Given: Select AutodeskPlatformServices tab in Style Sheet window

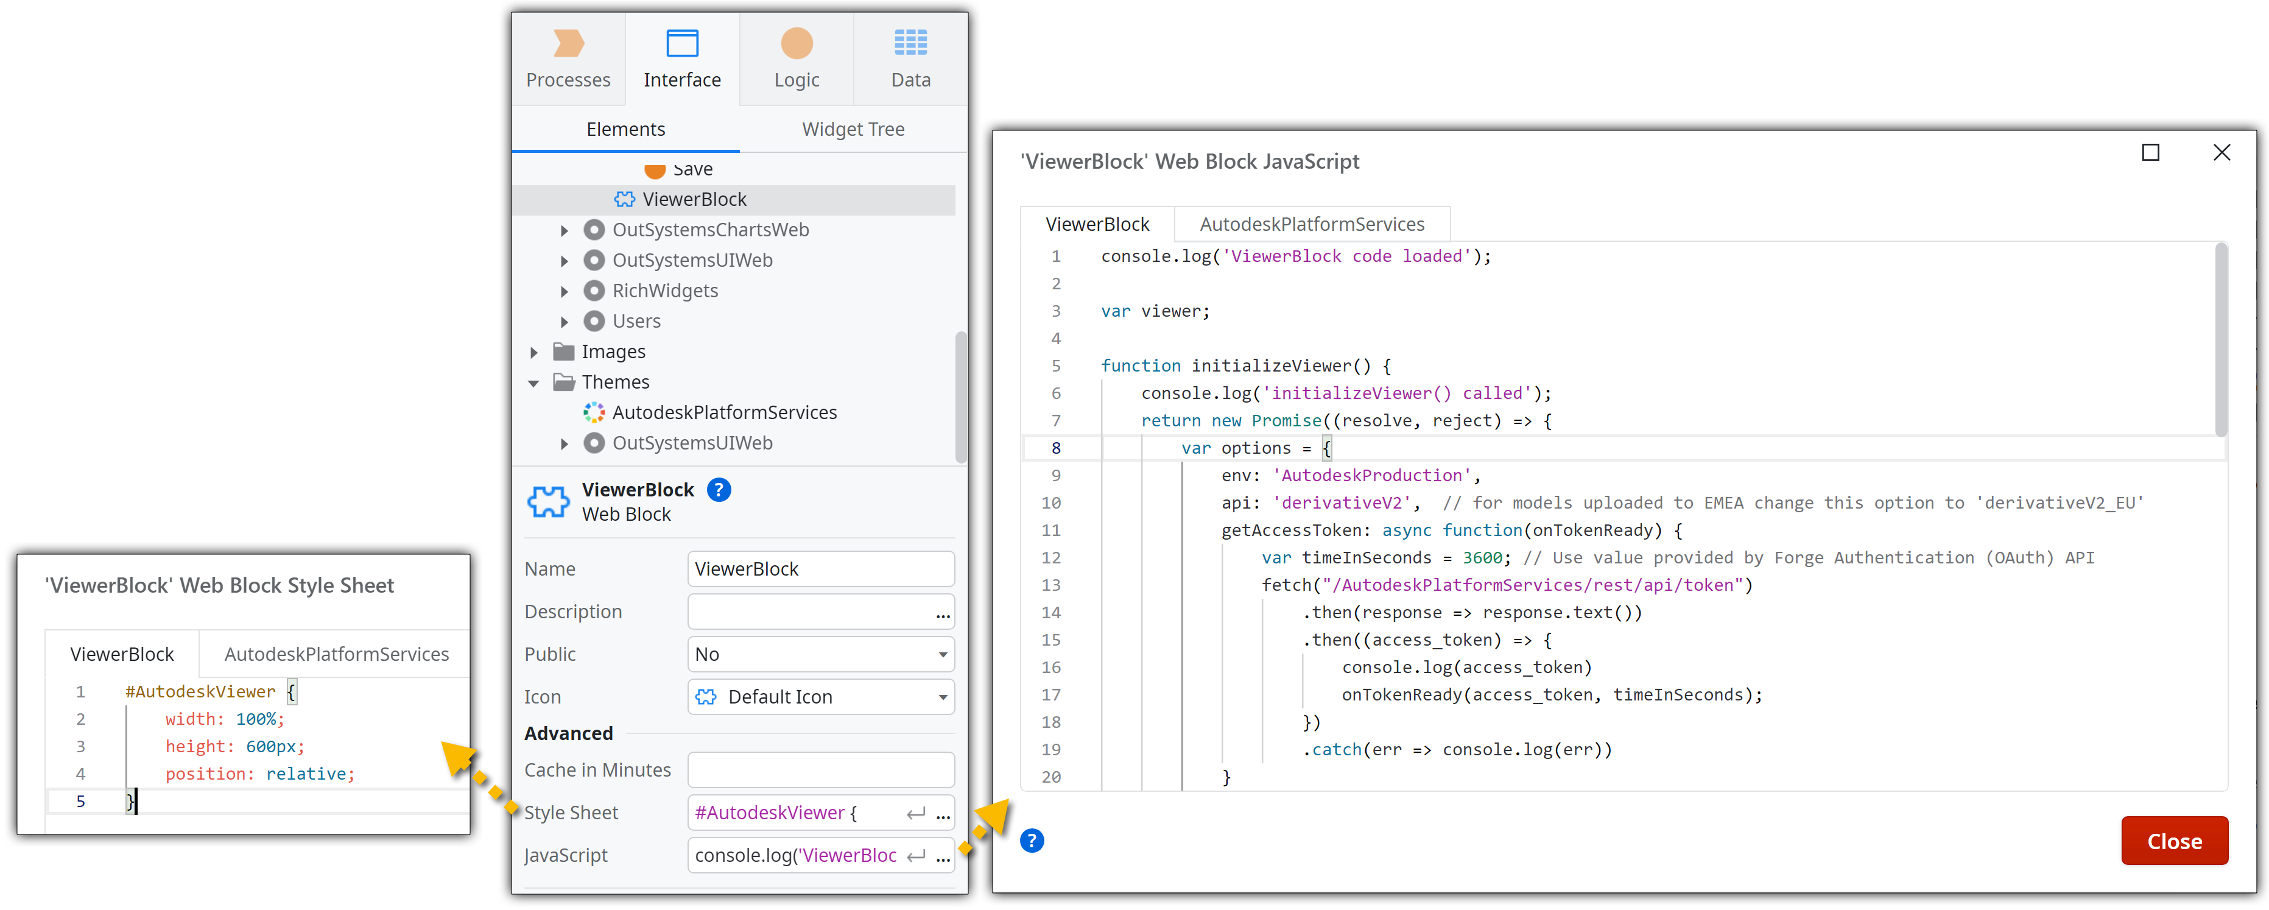Looking at the screenshot, I should point(336,654).
